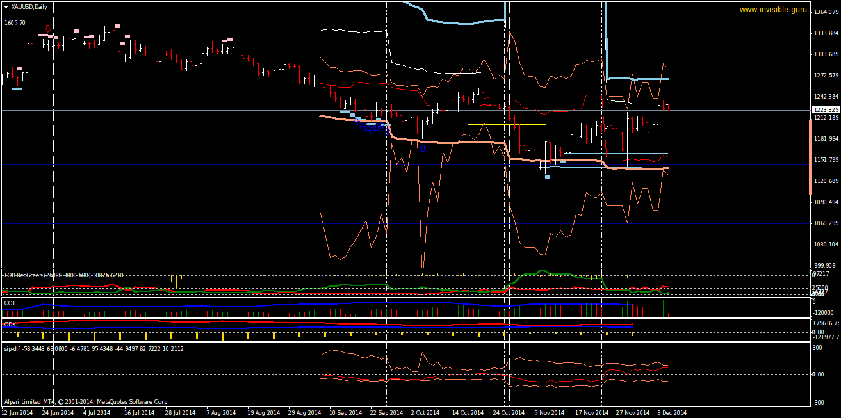Click the -300 scale value in sip-dif panel
Viewport: 841px width, 418px height.
pyautogui.click(x=819, y=403)
